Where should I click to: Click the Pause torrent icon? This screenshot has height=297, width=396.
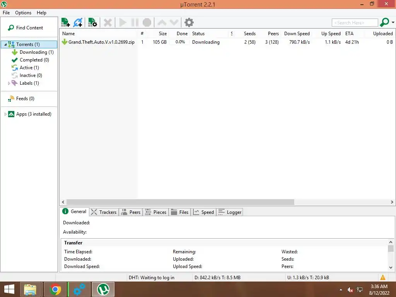pos(135,22)
